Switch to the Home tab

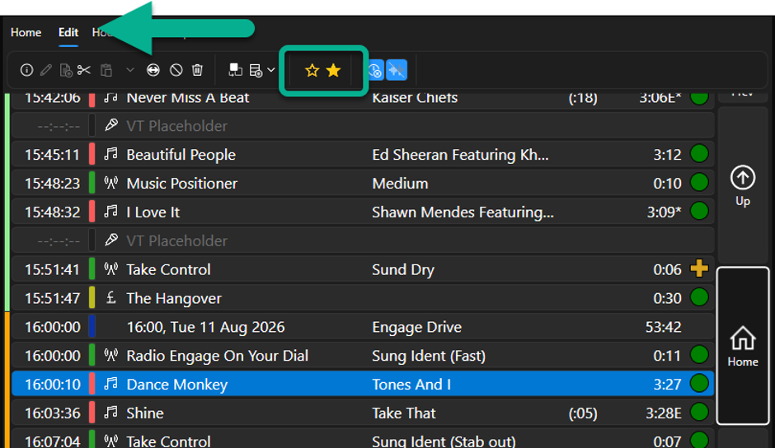(x=26, y=33)
